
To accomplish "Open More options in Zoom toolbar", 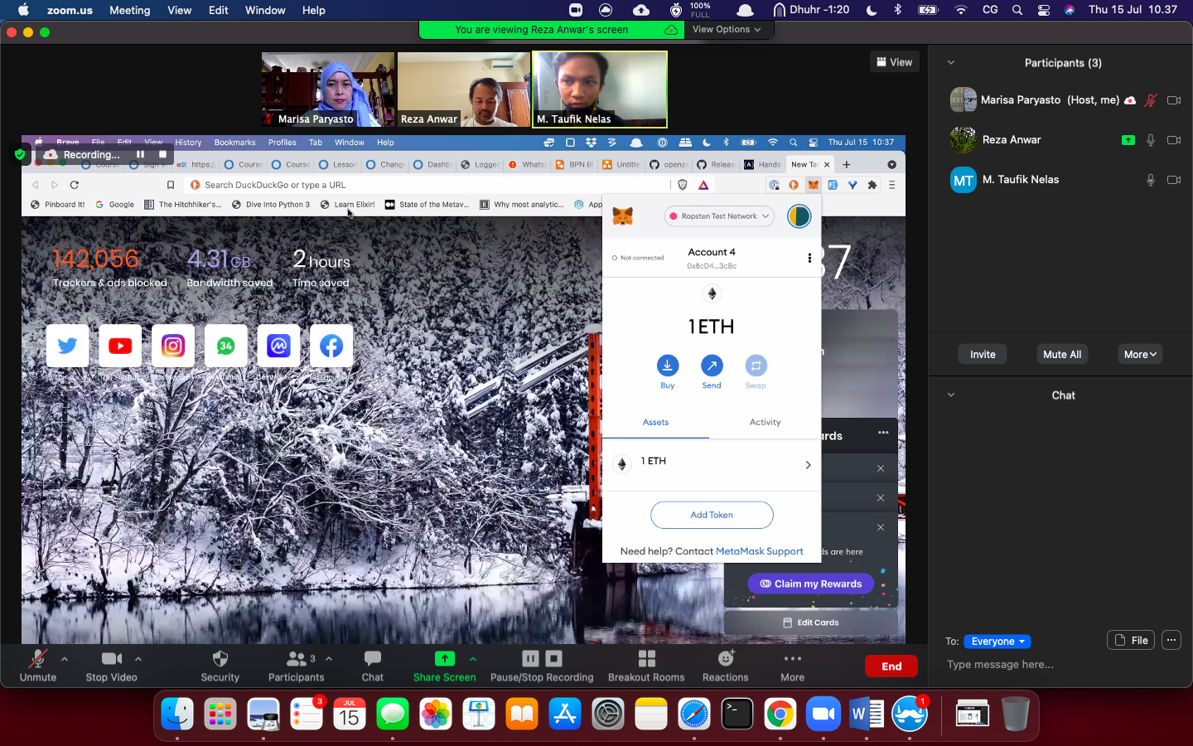I will 792,666.
